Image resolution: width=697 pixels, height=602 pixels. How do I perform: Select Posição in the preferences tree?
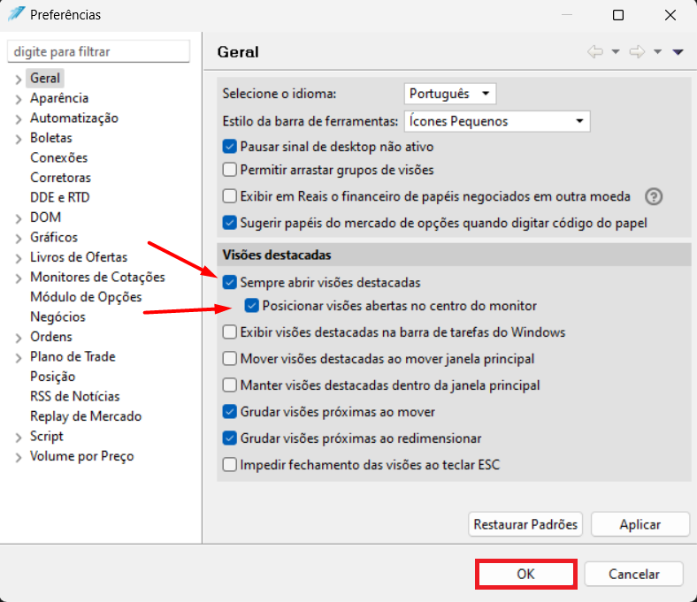coord(52,377)
